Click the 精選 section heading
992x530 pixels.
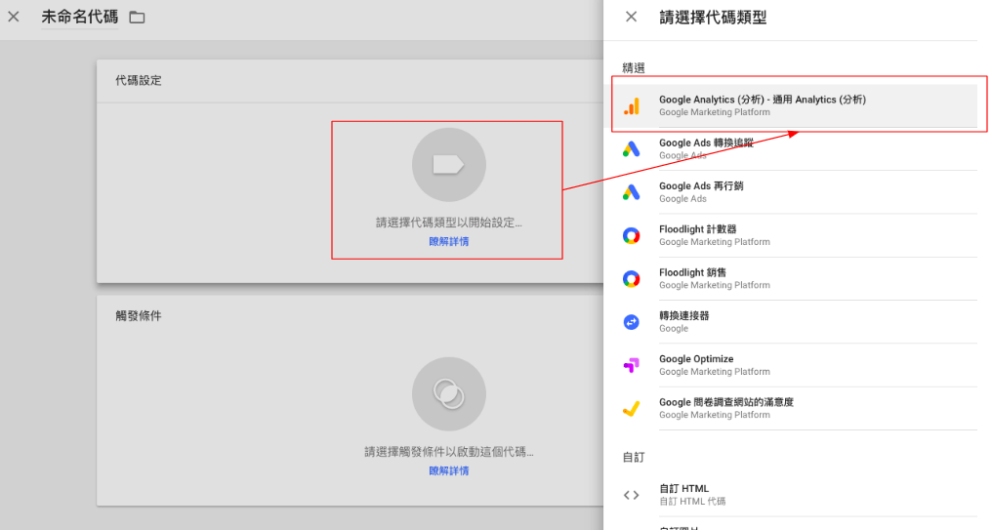click(634, 68)
